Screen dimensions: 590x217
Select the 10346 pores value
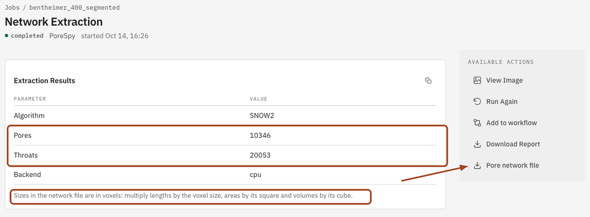point(260,135)
